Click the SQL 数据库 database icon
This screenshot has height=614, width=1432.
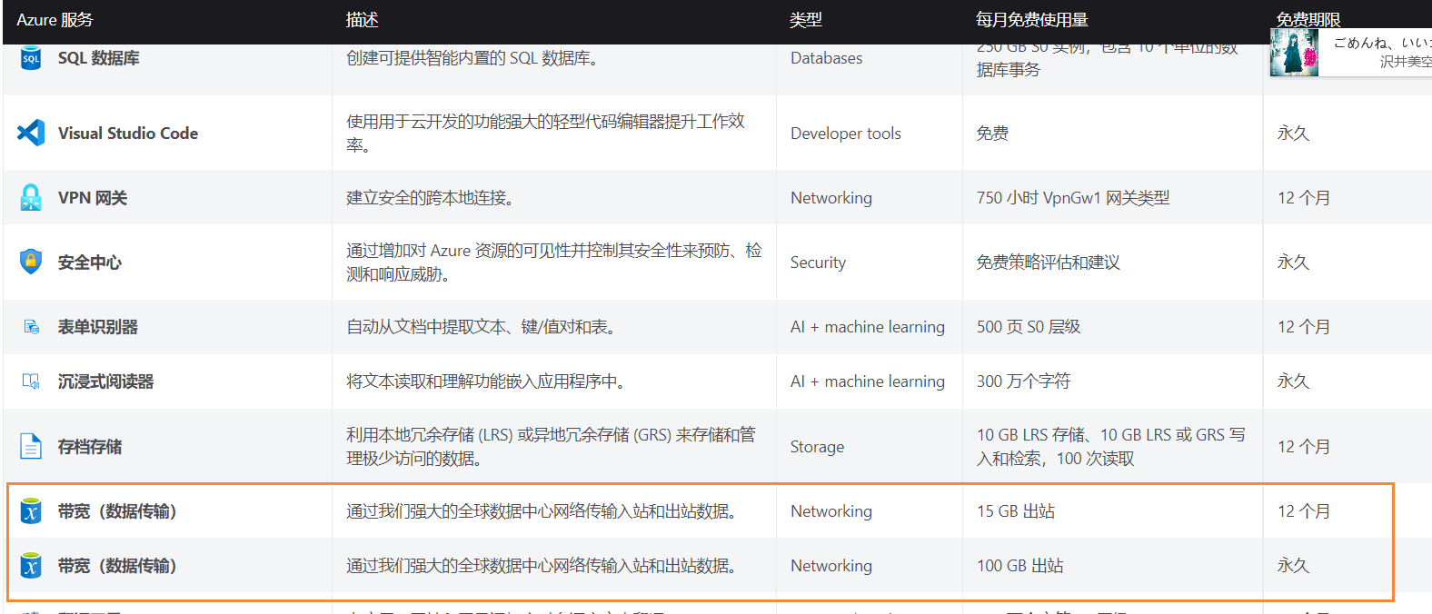click(x=31, y=57)
